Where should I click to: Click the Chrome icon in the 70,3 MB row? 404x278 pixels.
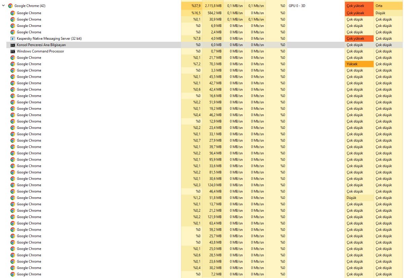(x=13, y=64)
